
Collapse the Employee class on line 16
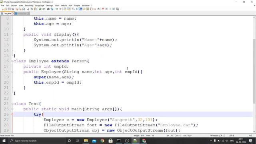(x=12, y=61)
